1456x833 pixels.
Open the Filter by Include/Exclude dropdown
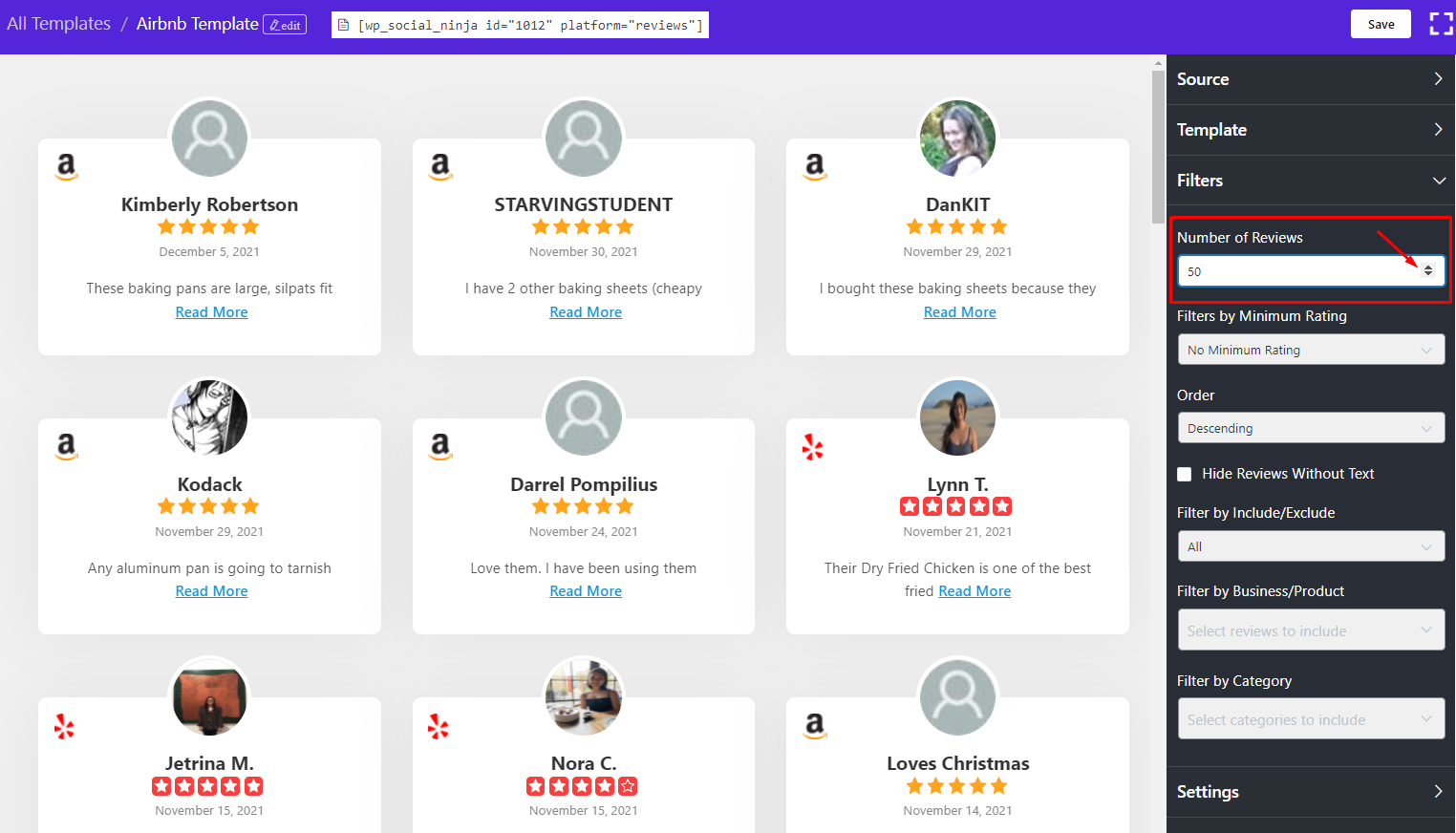tap(1310, 545)
